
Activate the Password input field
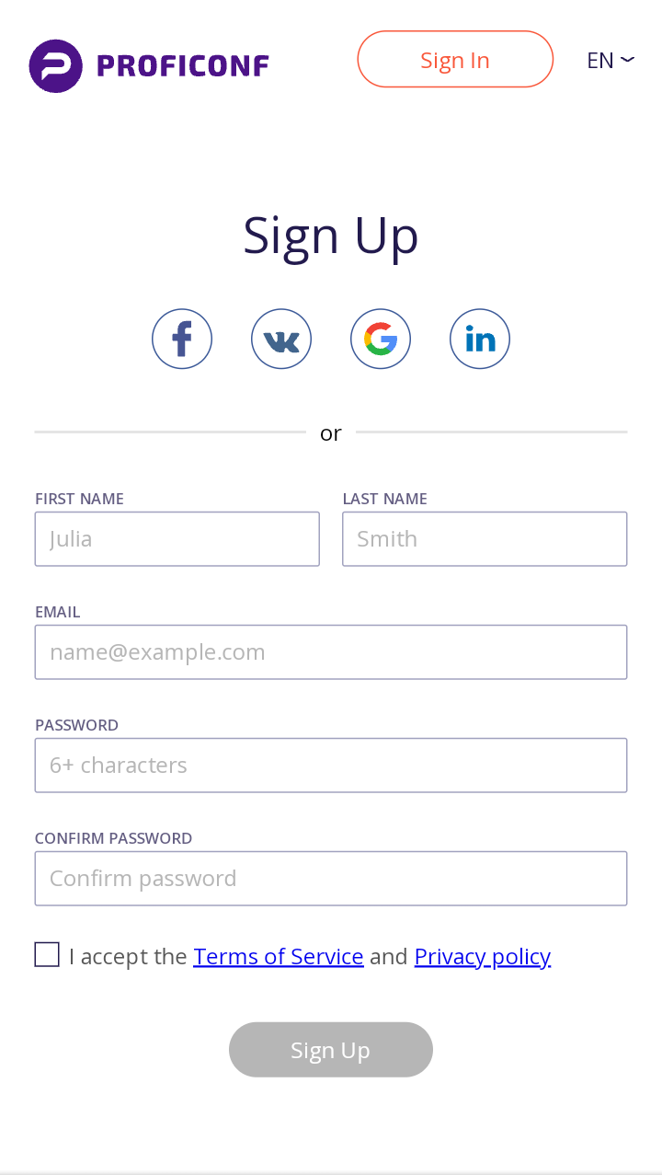pos(331,766)
